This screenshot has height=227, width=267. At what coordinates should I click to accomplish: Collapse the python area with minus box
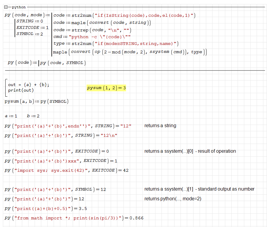click(6, 7)
